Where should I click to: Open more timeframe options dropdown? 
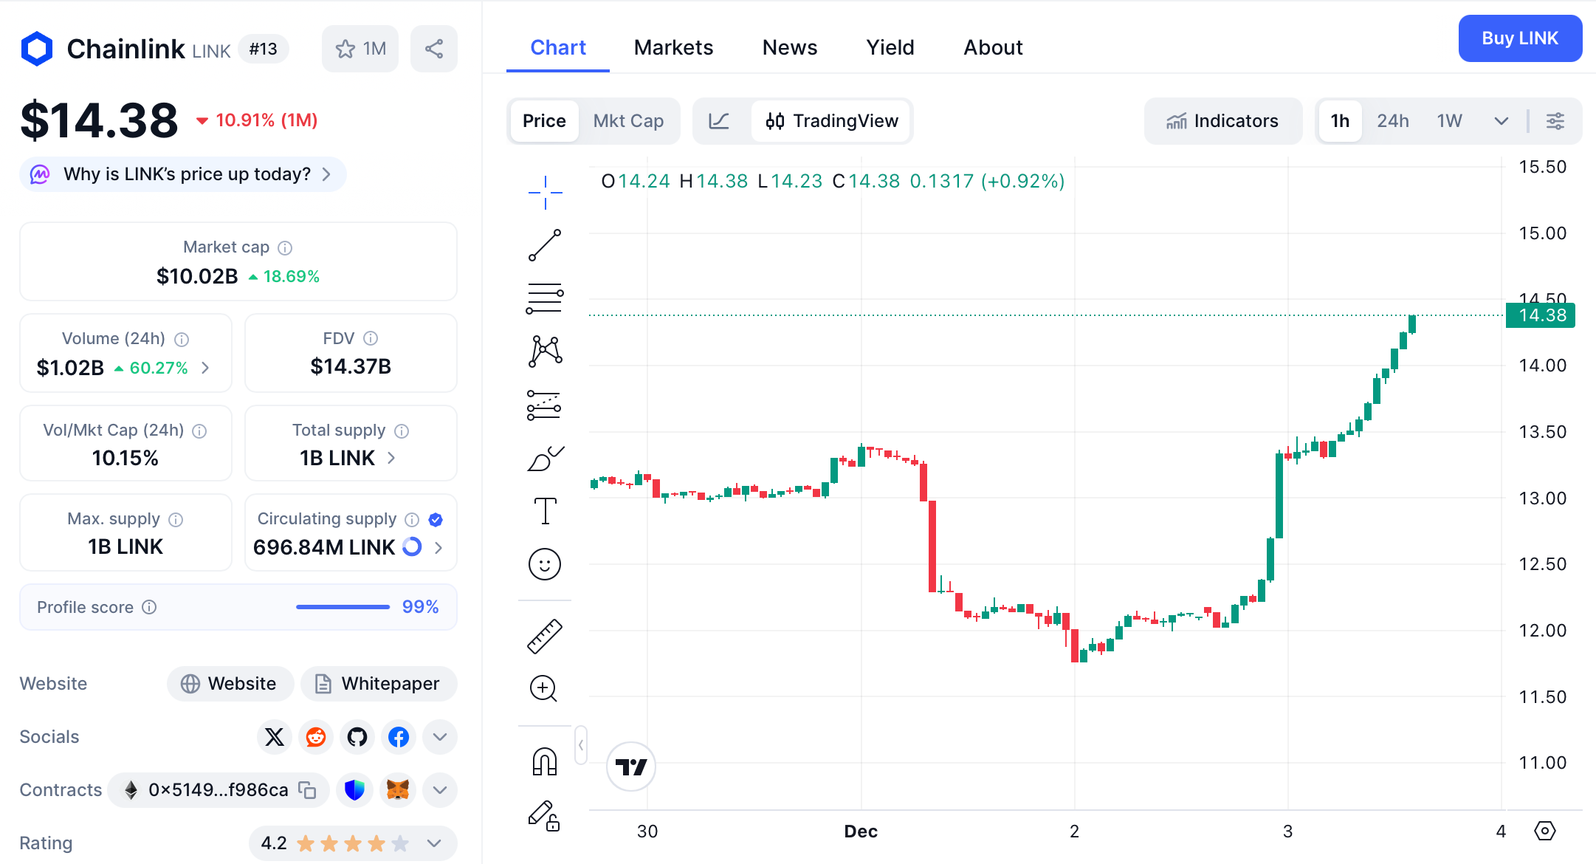[1501, 120]
